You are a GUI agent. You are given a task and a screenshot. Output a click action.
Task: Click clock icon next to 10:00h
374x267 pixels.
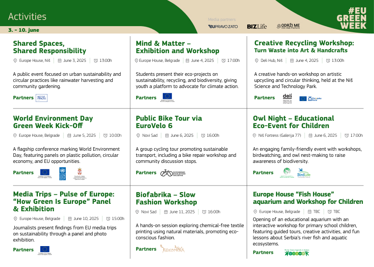(105, 135)
